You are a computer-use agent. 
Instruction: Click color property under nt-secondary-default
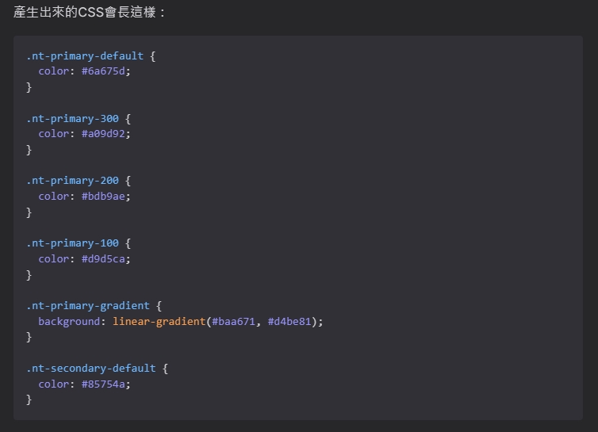tap(53, 384)
